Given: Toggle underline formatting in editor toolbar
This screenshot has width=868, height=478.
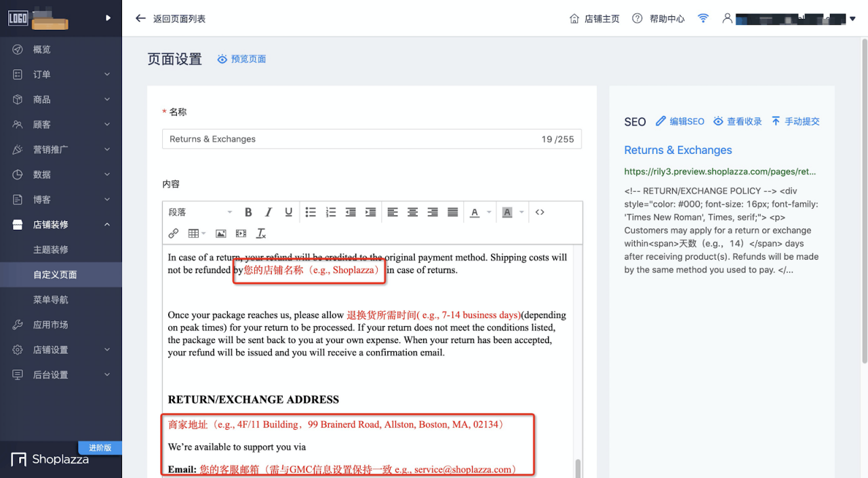Looking at the screenshot, I should [289, 212].
